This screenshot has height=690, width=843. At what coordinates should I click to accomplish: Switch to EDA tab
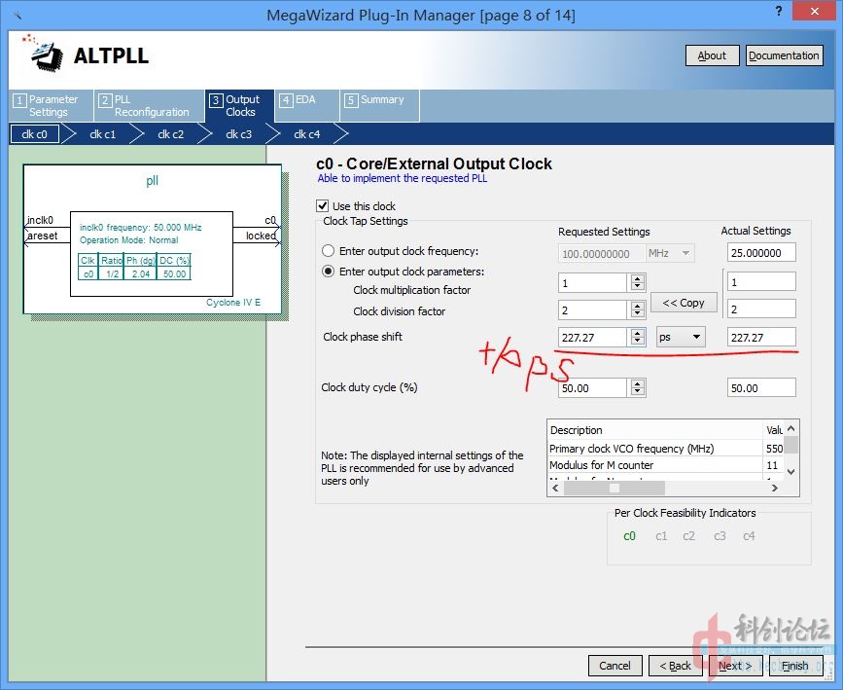306,105
